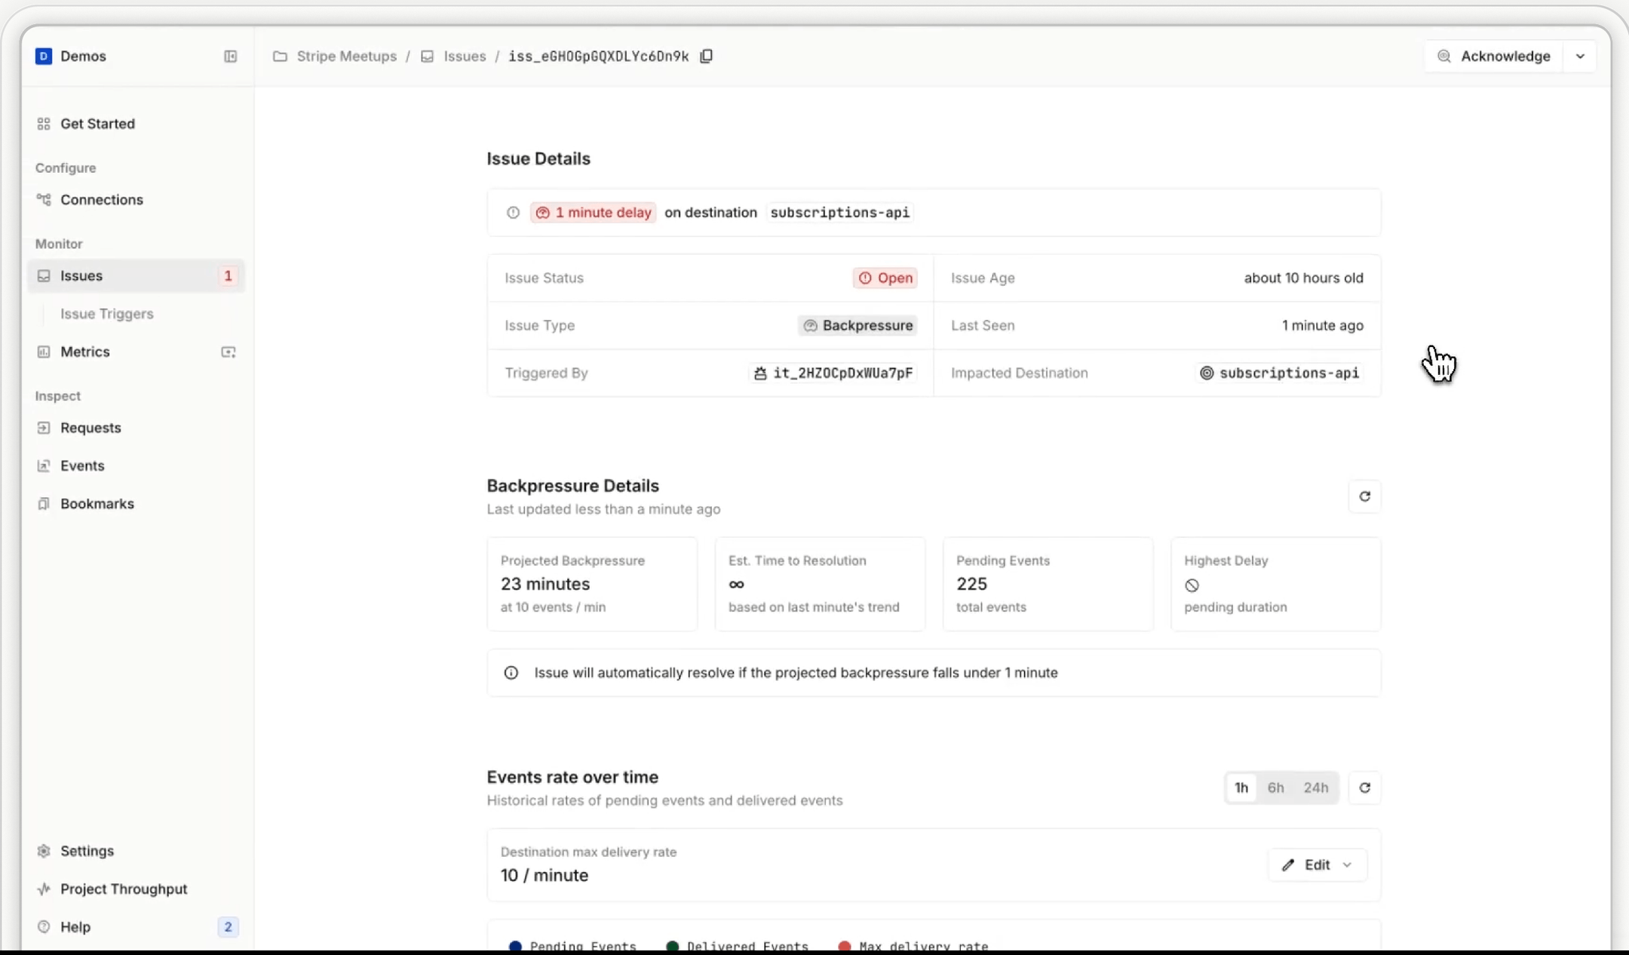
Task: Select the Issues icon in the sidebar
Action: (44, 275)
